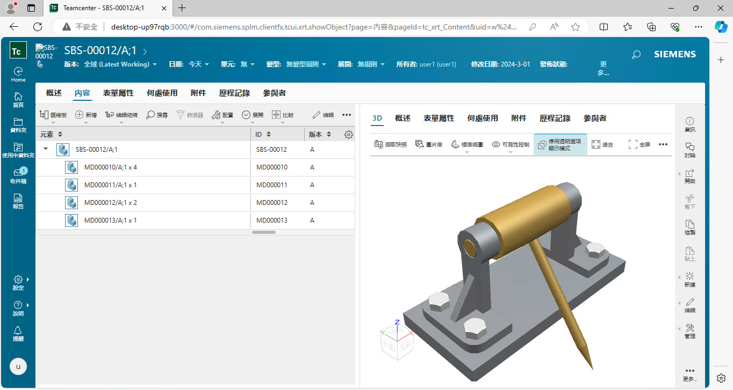Image resolution: width=733 pixels, height=390 pixels.
Task: Open 討論 discussion panel
Action: [690, 150]
